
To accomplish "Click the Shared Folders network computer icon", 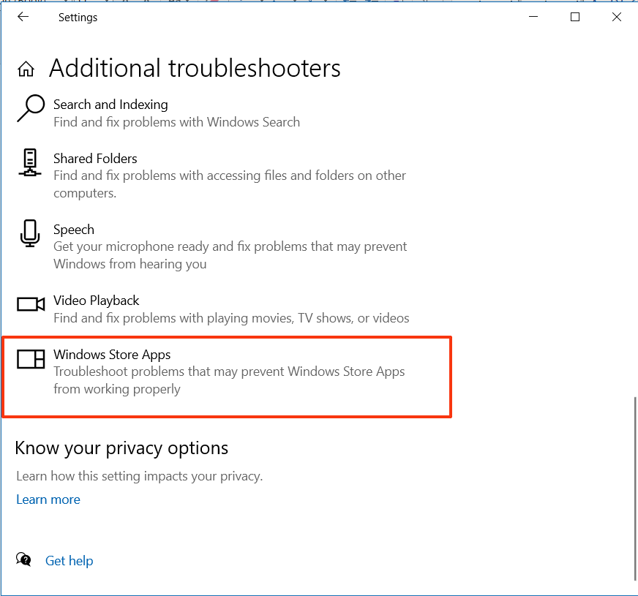I will [x=30, y=162].
